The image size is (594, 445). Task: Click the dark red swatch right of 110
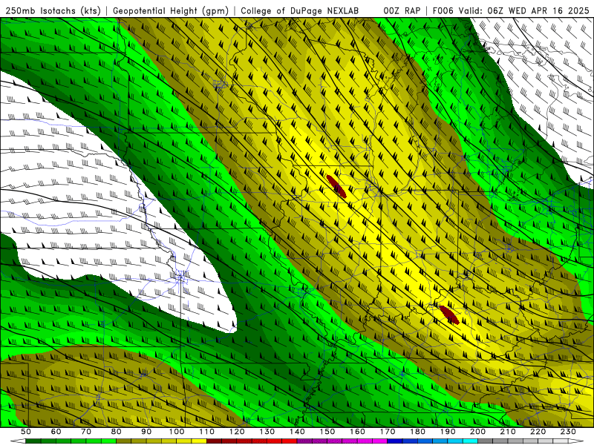214,441
